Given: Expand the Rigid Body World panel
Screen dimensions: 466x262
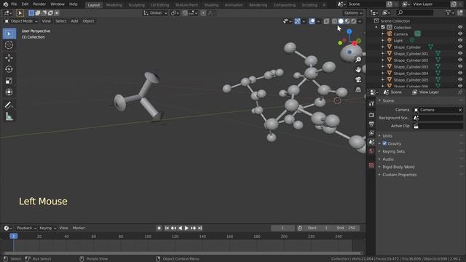Looking at the screenshot, I should pos(398,167).
